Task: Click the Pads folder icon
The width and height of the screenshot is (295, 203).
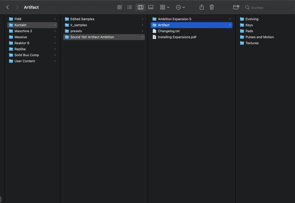Action: point(242,31)
